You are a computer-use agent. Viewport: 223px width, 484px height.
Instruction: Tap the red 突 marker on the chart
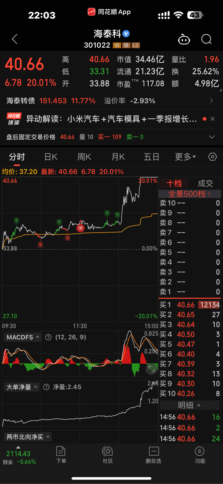coord(80,228)
